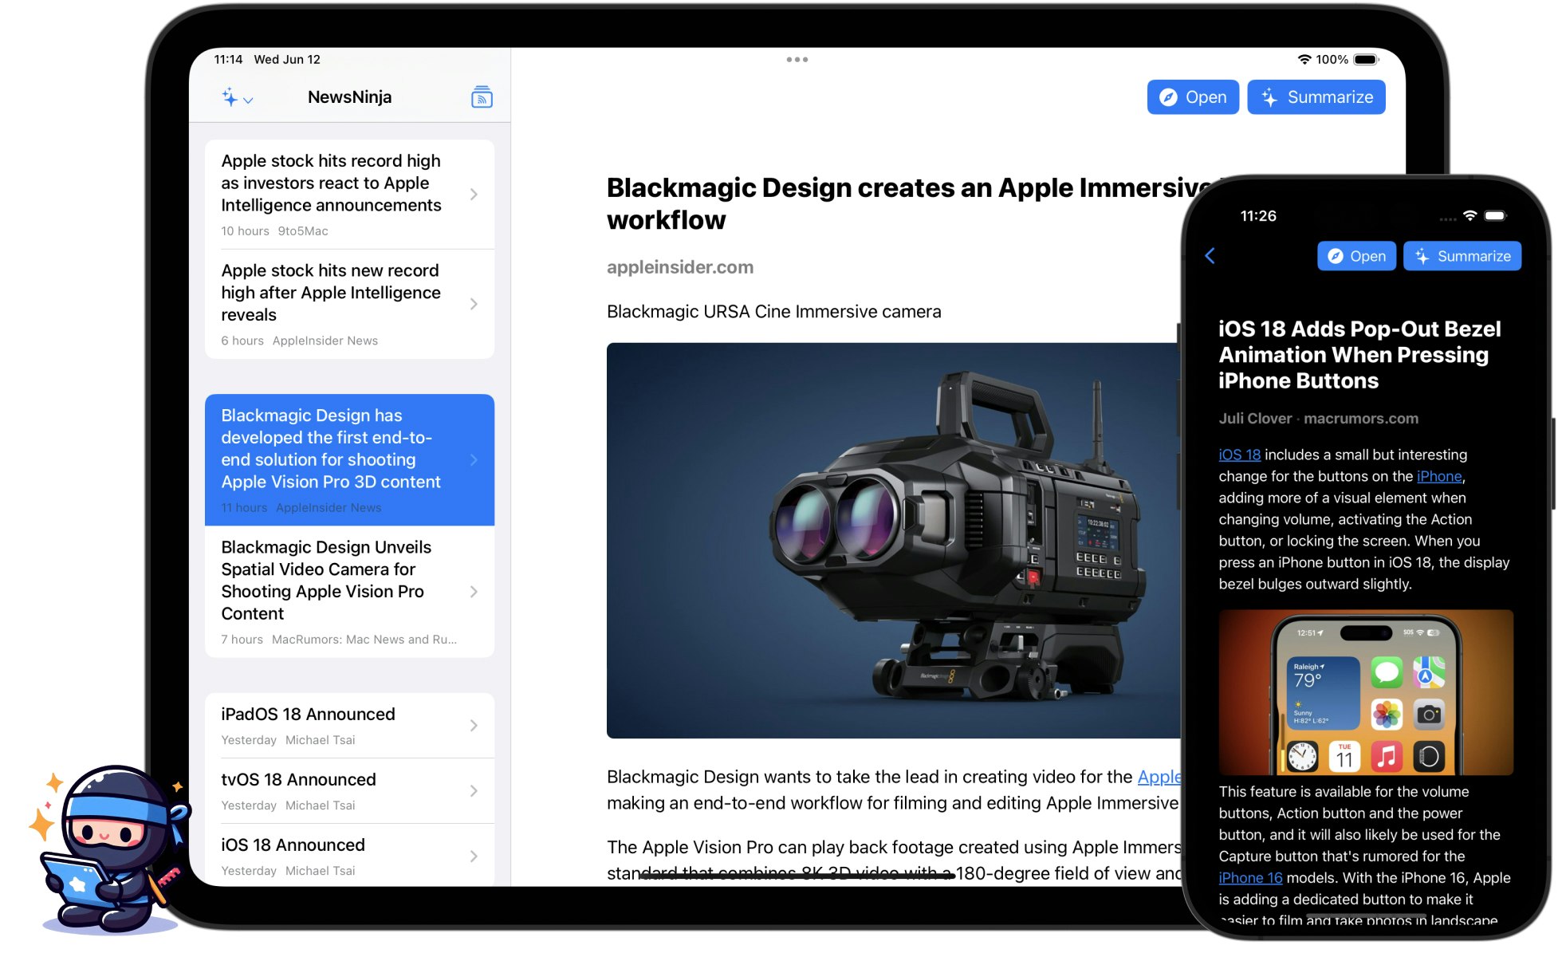The width and height of the screenshot is (1562, 957).
Task: Follow the iPhone 16 link in the iPhone article
Action: (x=1250, y=877)
